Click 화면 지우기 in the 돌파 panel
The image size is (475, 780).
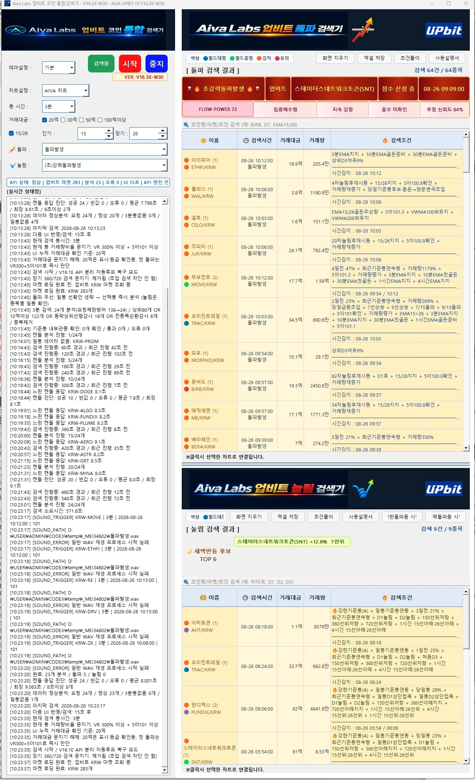(x=335, y=58)
